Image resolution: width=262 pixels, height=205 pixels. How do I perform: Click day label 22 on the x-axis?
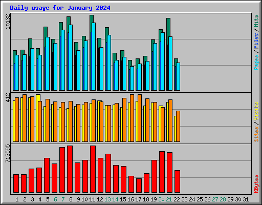(177, 199)
